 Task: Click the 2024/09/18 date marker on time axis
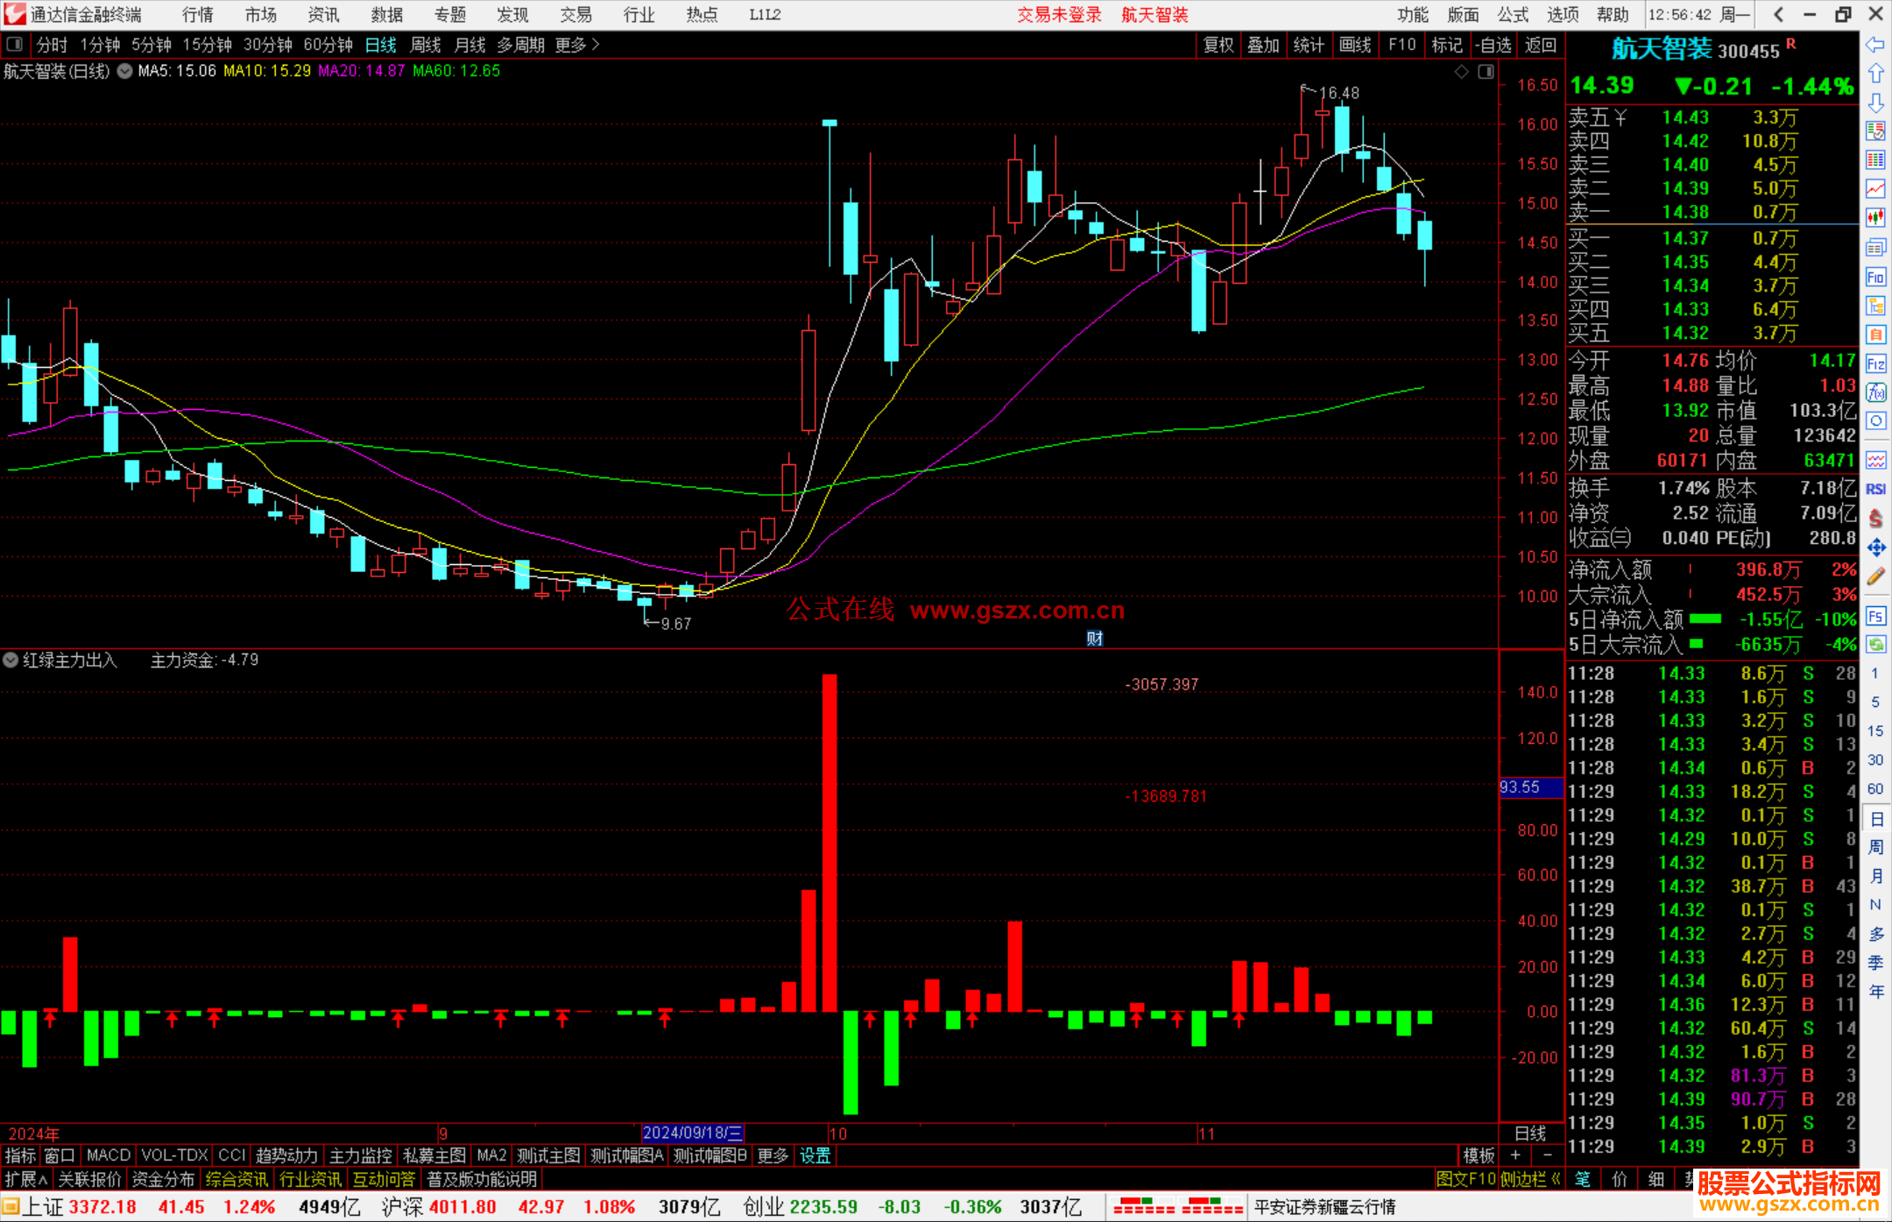click(693, 1133)
